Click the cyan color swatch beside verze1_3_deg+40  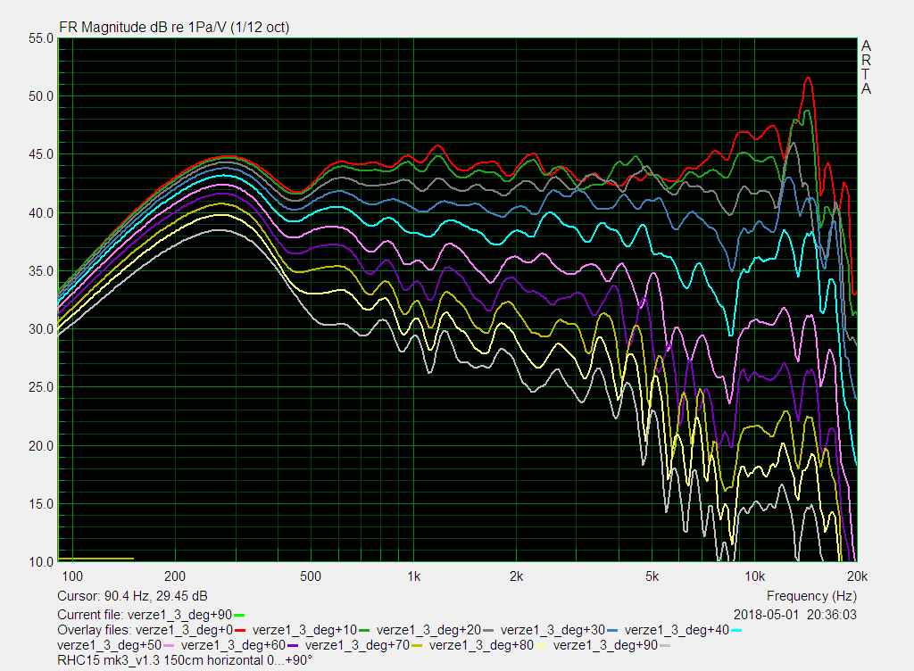pos(736,630)
